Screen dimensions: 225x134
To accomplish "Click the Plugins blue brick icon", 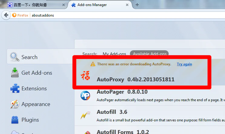I will tap(15, 120).
